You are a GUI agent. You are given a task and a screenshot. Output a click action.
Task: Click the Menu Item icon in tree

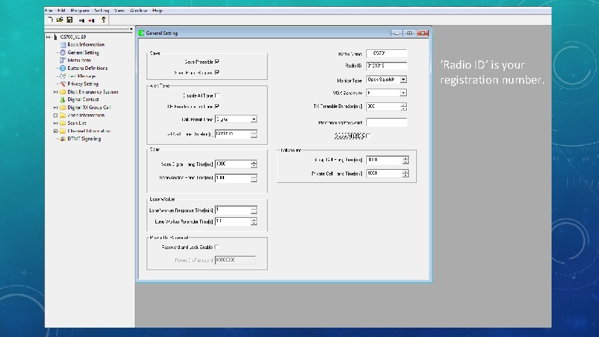63,60
